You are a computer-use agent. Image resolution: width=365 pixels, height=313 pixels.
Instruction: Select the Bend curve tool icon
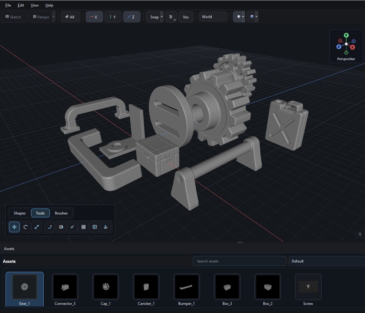coord(50,227)
